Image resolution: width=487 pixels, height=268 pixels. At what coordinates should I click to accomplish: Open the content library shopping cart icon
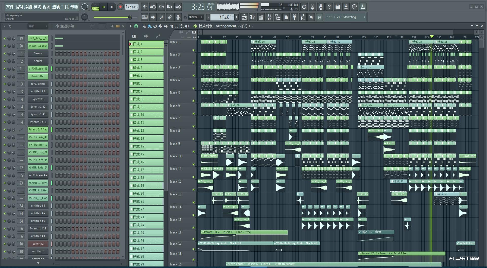pyautogui.click(x=319, y=17)
